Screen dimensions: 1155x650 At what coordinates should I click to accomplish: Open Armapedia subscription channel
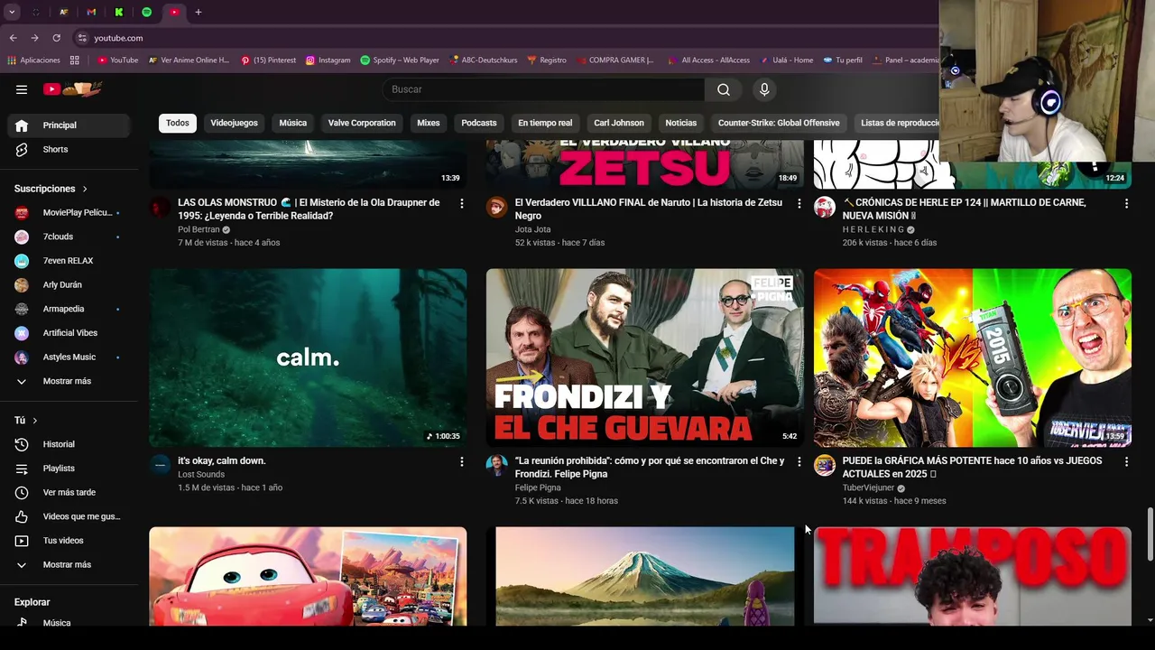(x=69, y=309)
